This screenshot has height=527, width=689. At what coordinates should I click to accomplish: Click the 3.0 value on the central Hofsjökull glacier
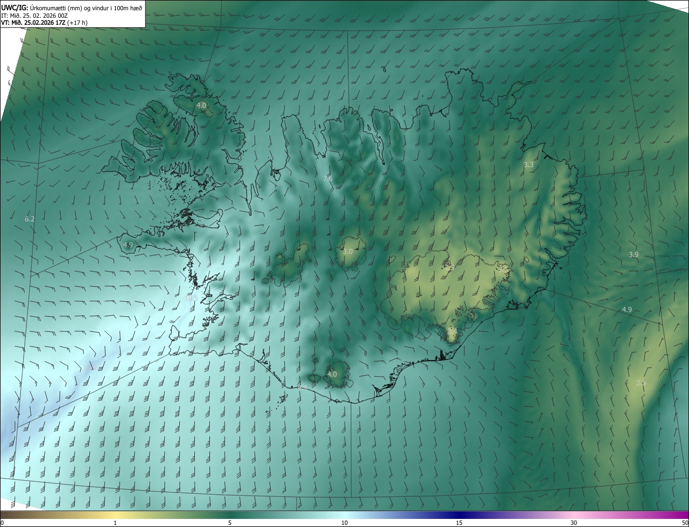[348, 251]
